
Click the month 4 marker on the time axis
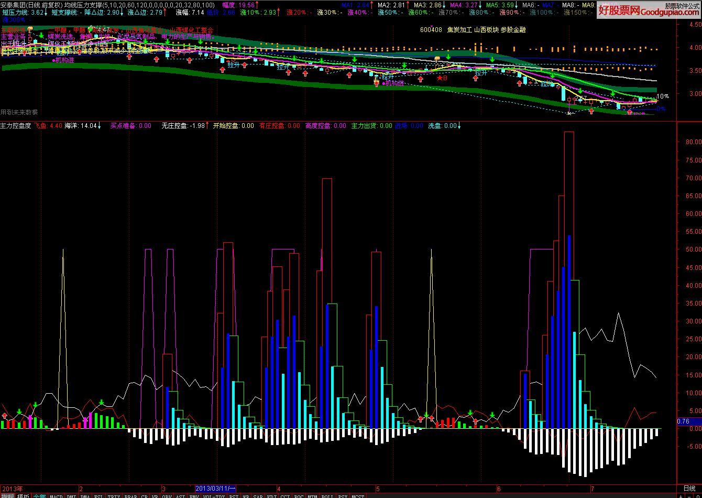pos(279,488)
